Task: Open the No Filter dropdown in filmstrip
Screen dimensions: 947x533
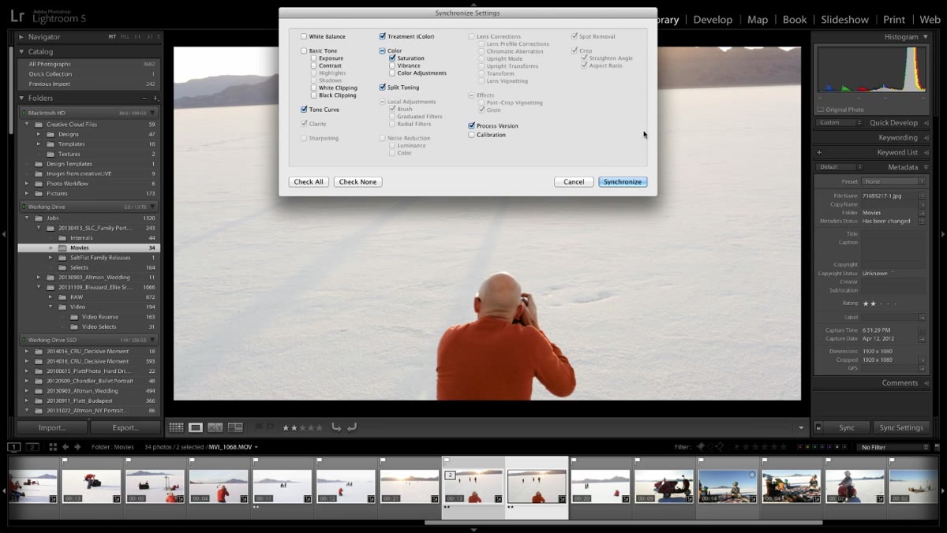Action: tap(894, 447)
